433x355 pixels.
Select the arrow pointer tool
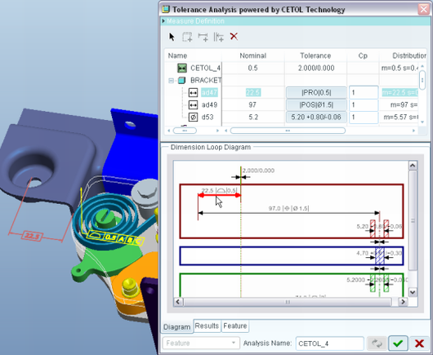[x=172, y=37]
